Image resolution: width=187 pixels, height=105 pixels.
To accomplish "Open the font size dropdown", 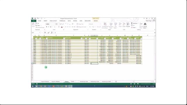I will 59,24.
